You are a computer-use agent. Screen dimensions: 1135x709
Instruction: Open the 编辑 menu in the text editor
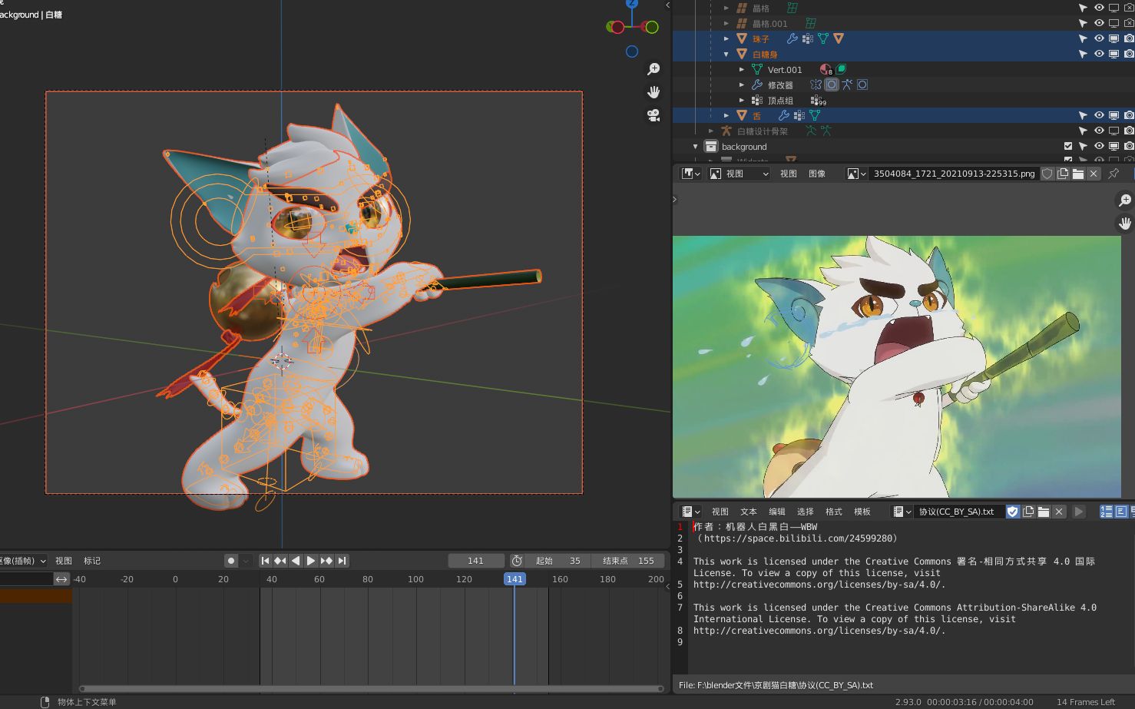pos(777,511)
